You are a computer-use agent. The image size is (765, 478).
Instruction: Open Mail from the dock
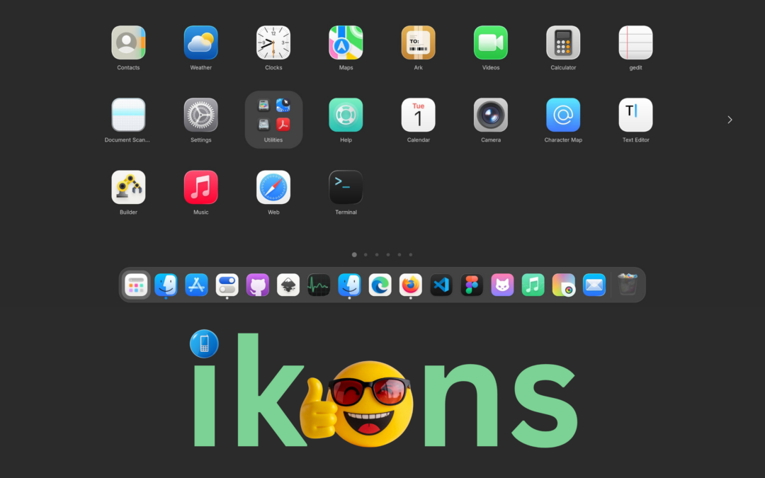(x=594, y=285)
